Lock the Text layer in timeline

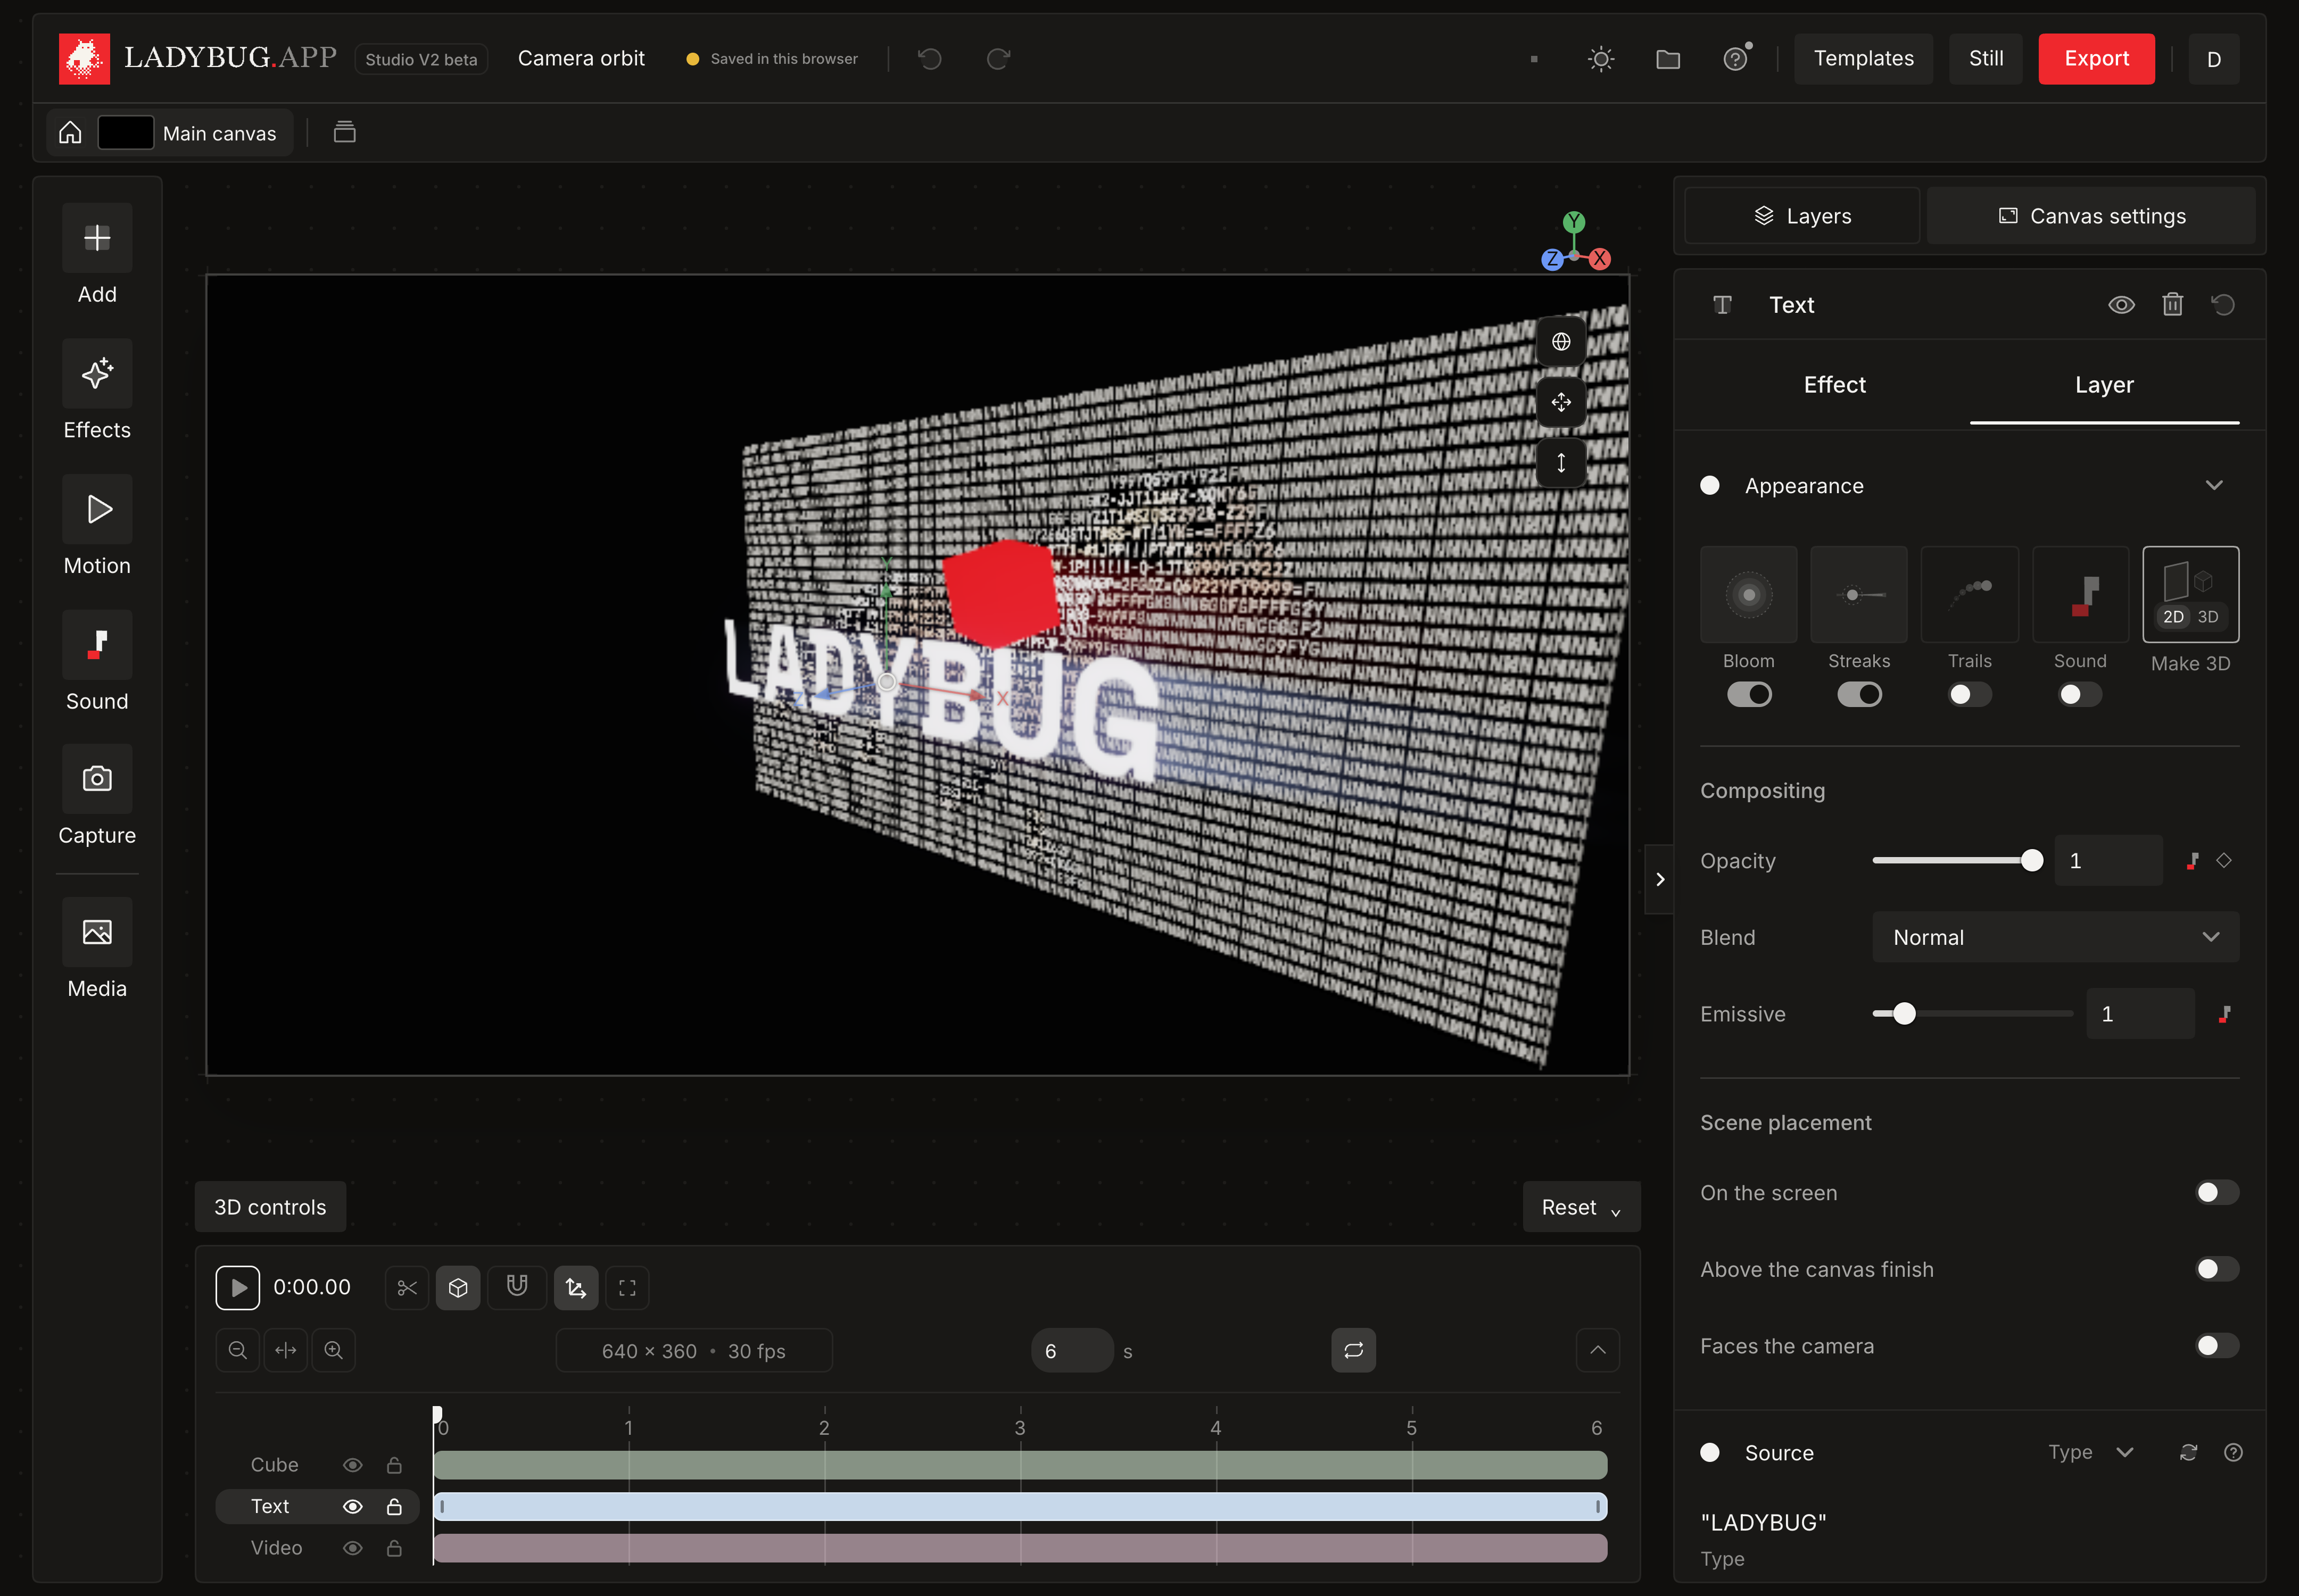click(x=394, y=1506)
